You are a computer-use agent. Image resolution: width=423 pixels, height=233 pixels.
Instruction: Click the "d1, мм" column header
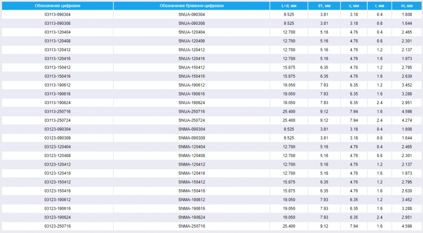coord(324,6)
